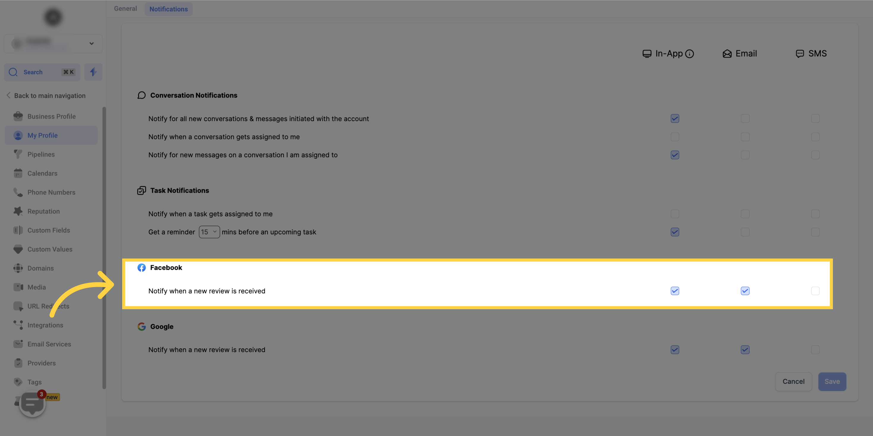Expand the reminder minutes dropdown
Screen dimensions: 873x436
pyautogui.click(x=209, y=231)
